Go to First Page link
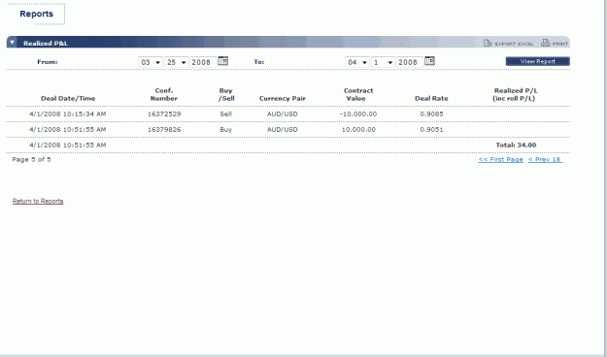607x357 pixels. (500, 159)
